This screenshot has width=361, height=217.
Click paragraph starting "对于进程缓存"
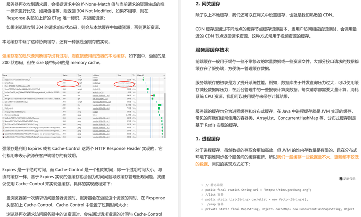coord(277,157)
